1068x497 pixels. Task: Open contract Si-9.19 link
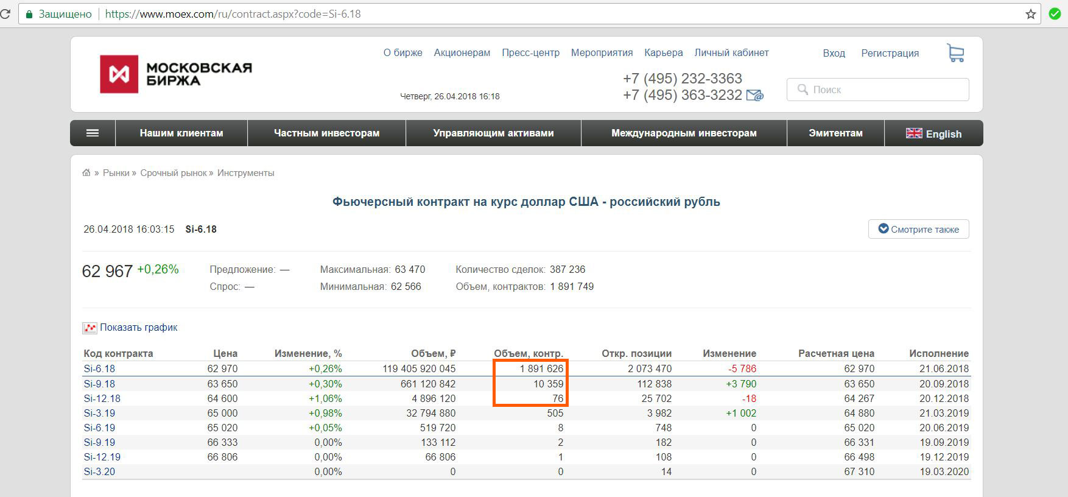pyautogui.click(x=99, y=442)
